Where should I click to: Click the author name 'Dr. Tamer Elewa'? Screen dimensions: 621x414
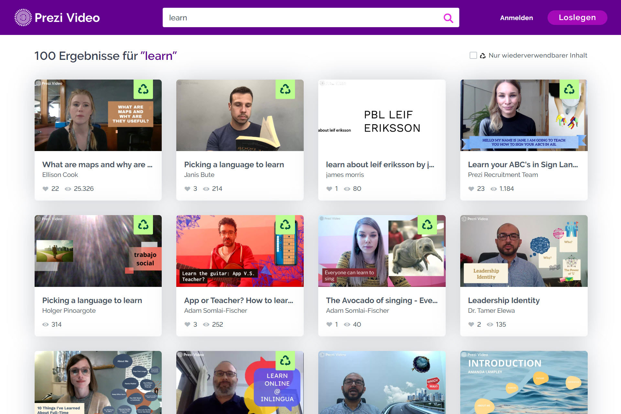pos(491,310)
